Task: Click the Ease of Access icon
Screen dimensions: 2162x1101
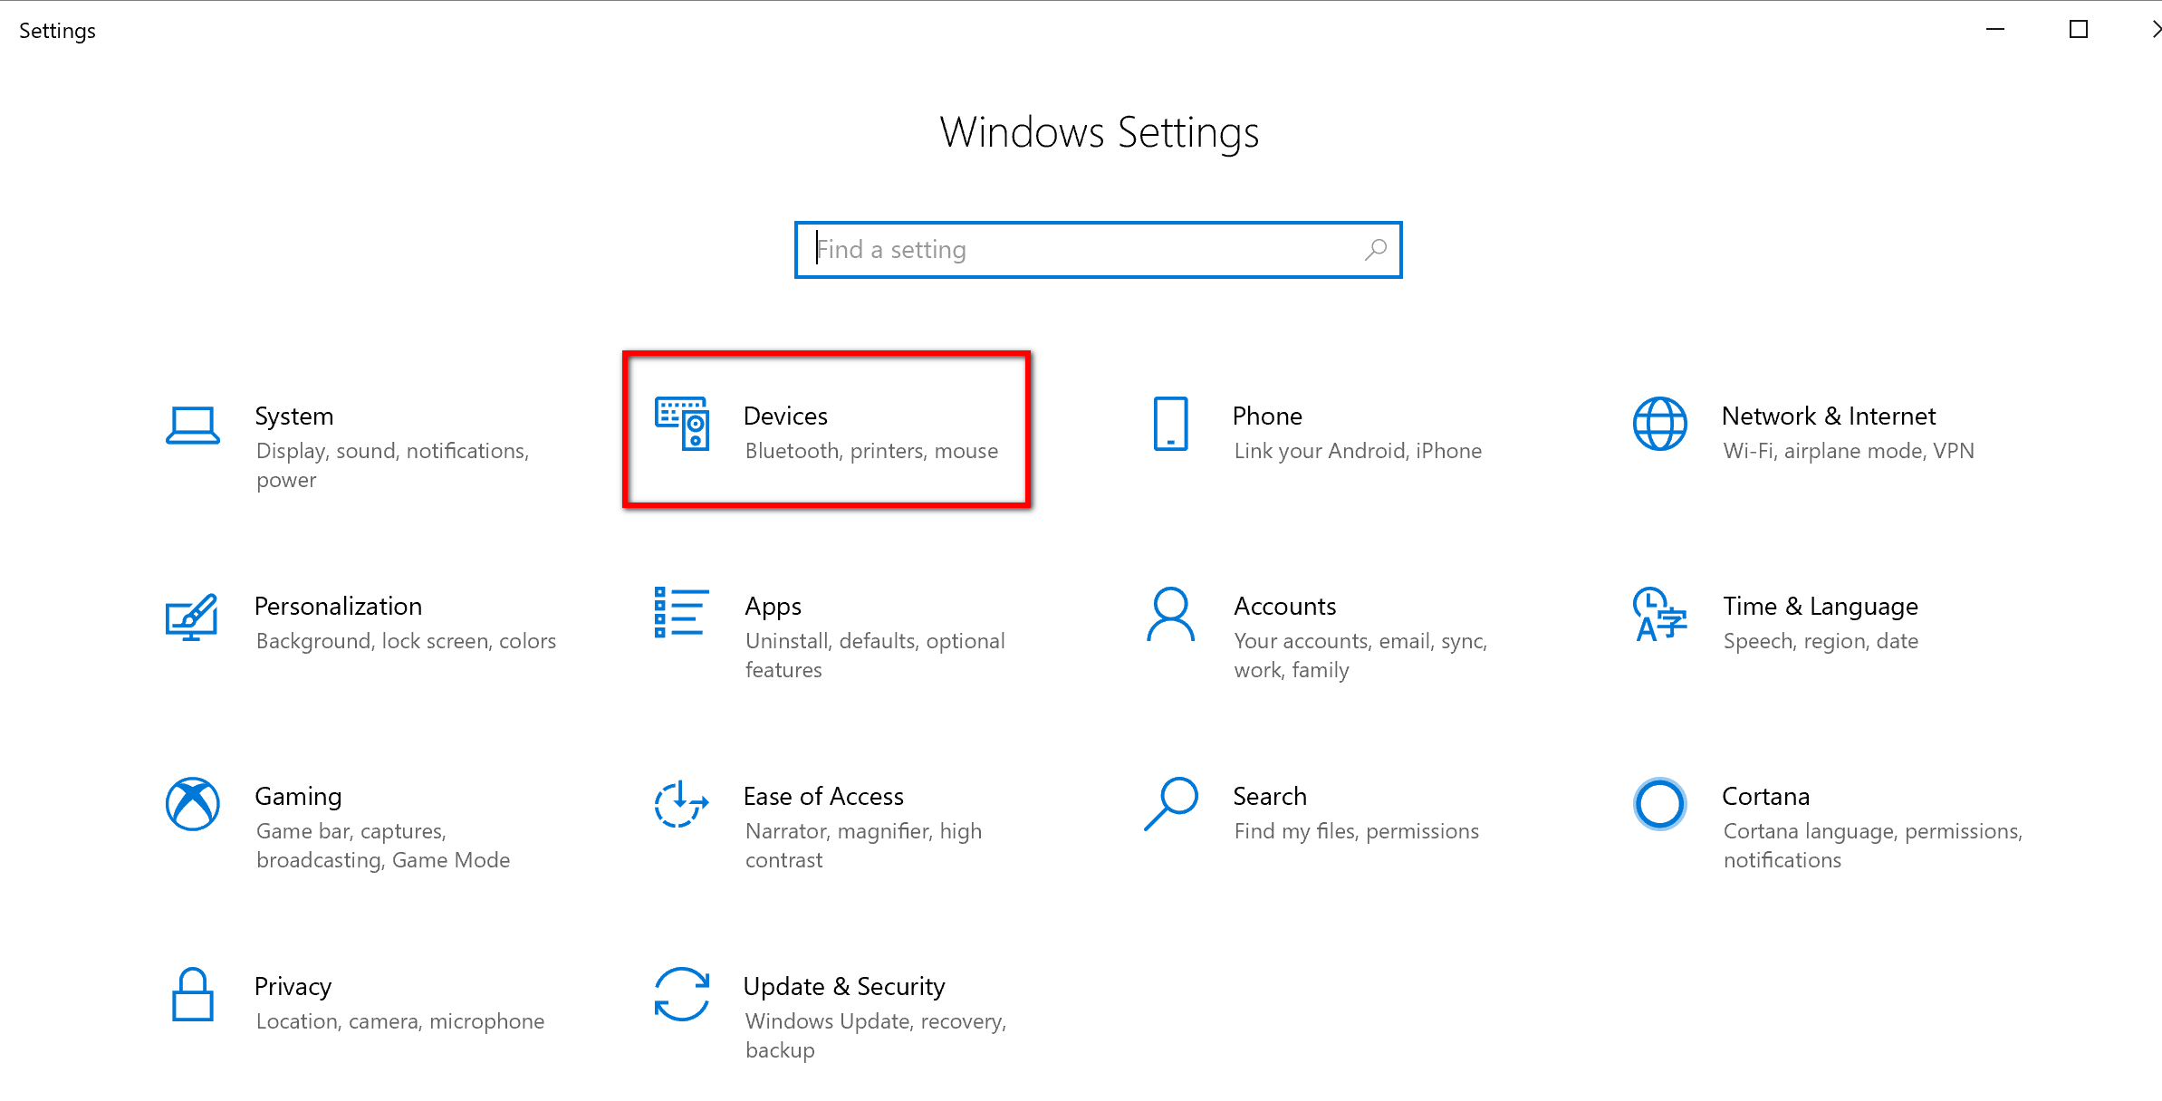Action: click(x=681, y=804)
